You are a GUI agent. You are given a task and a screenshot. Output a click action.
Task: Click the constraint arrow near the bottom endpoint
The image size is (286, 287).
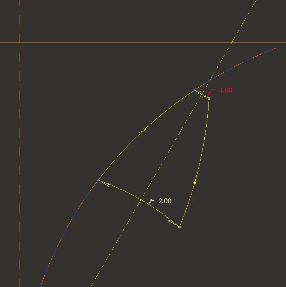[x=172, y=222]
